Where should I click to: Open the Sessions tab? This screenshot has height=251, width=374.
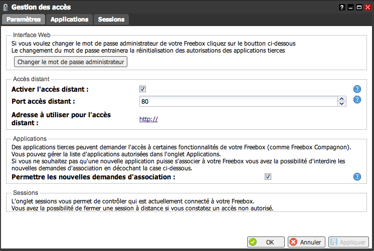pyautogui.click(x=111, y=20)
